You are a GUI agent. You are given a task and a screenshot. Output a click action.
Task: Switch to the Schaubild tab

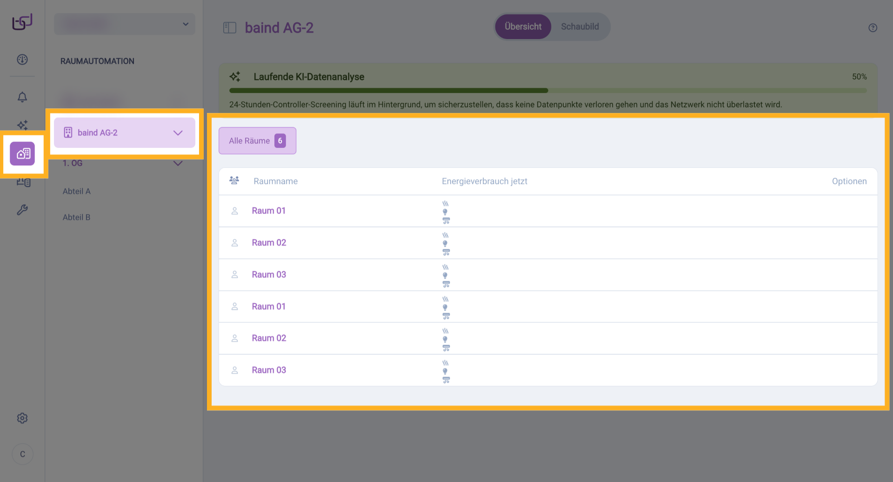coord(580,27)
